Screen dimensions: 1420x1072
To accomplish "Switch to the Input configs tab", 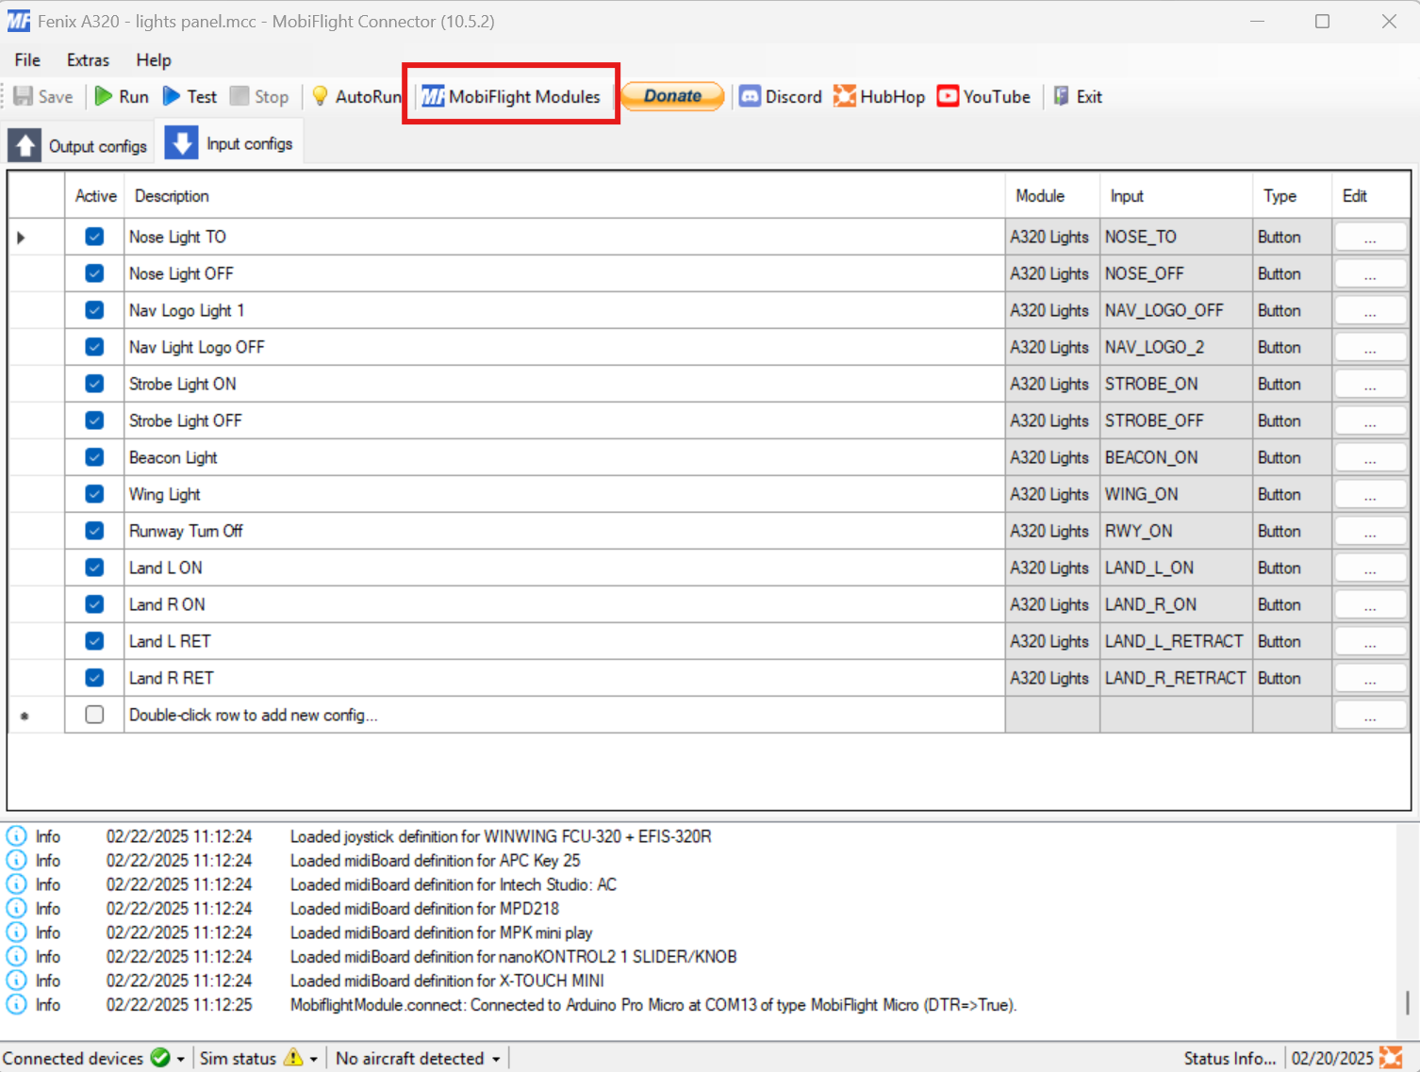I will pyautogui.click(x=230, y=143).
